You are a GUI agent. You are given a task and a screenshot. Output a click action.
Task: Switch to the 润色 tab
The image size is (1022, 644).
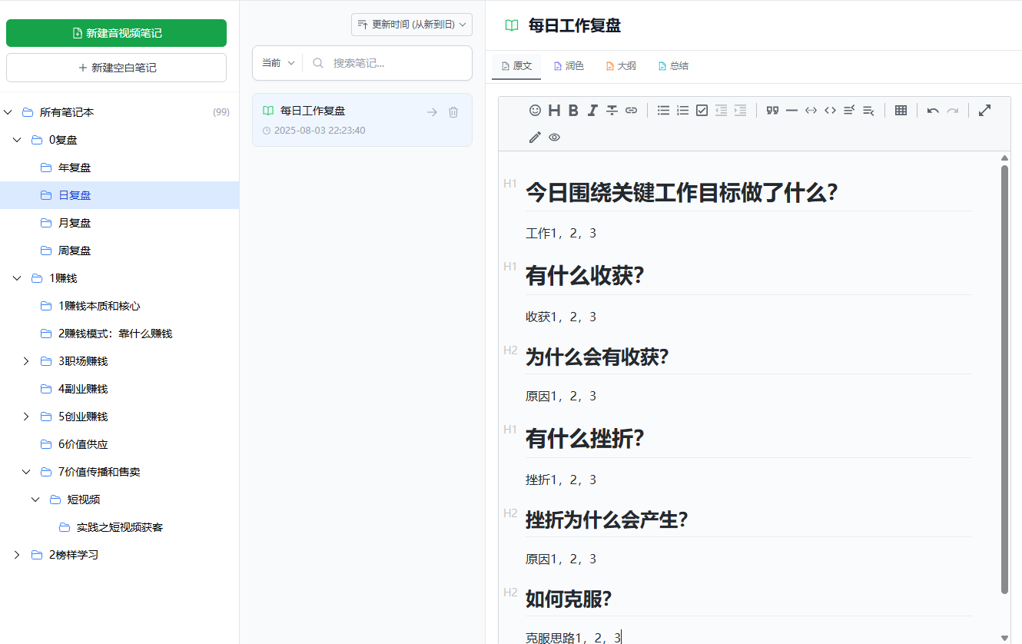click(569, 66)
